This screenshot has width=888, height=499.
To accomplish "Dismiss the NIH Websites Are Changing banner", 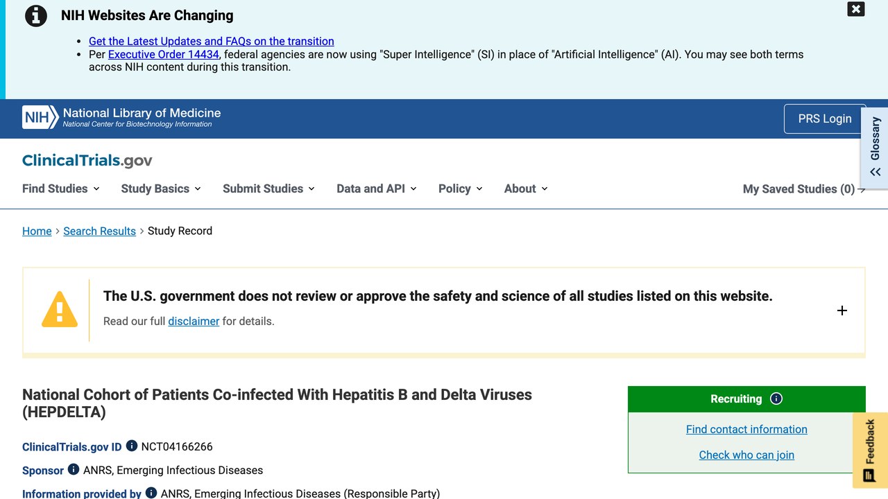I will [x=856, y=9].
